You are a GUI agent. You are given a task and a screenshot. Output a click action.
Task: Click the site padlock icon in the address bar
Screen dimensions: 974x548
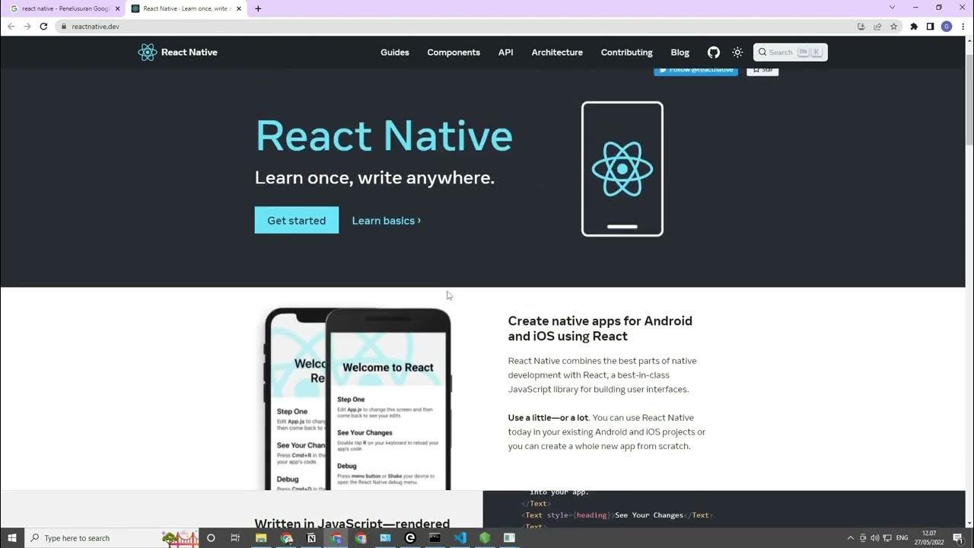[64, 27]
